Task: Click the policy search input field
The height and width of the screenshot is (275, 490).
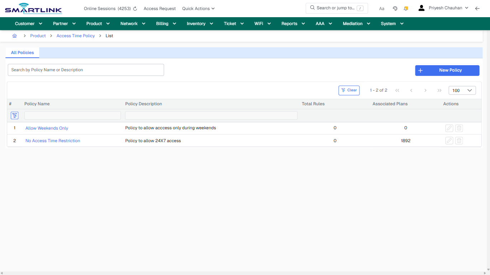Action: click(x=86, y=70)
